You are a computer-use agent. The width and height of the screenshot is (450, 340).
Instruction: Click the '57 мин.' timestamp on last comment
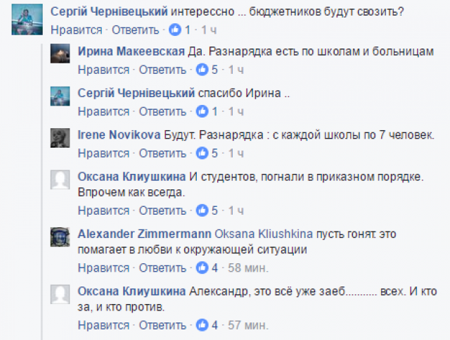tap(246, 325)
